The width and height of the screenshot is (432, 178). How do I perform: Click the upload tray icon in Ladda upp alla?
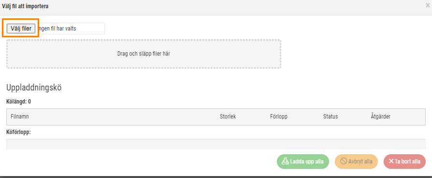(285, 162)
